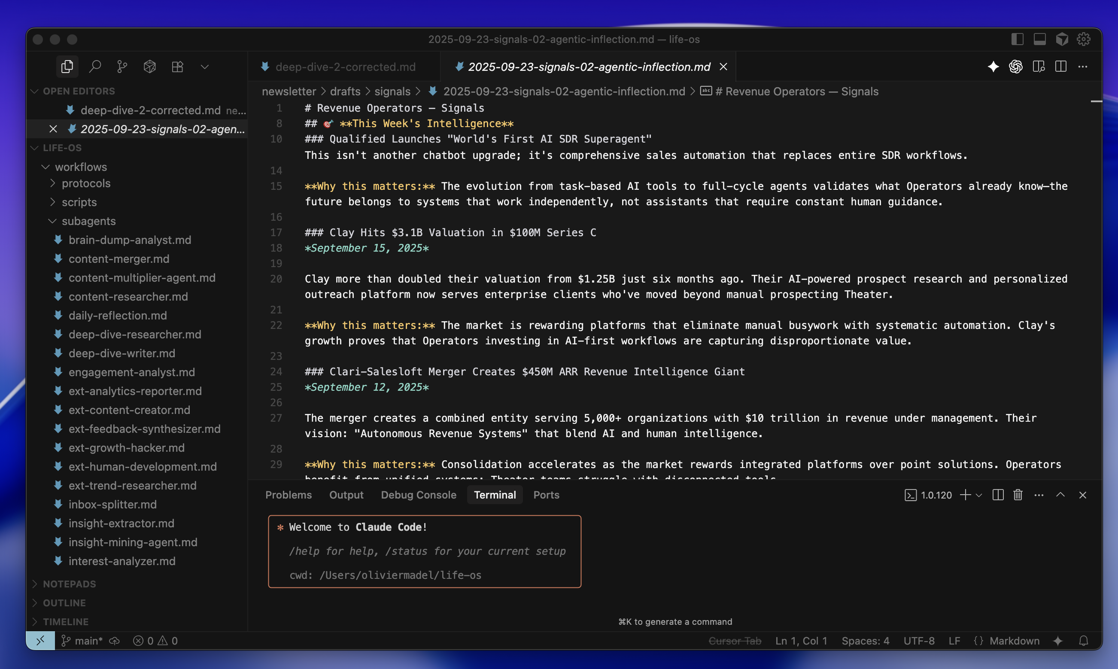
Task: Open the Source Control view icon
Action: point(122,67)
